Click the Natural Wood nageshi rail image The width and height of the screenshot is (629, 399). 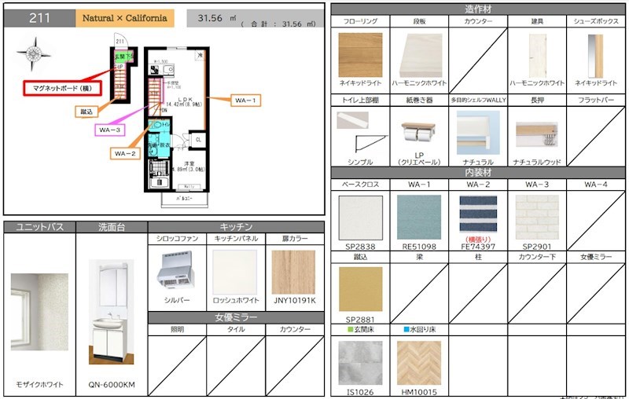click(537, 134)
